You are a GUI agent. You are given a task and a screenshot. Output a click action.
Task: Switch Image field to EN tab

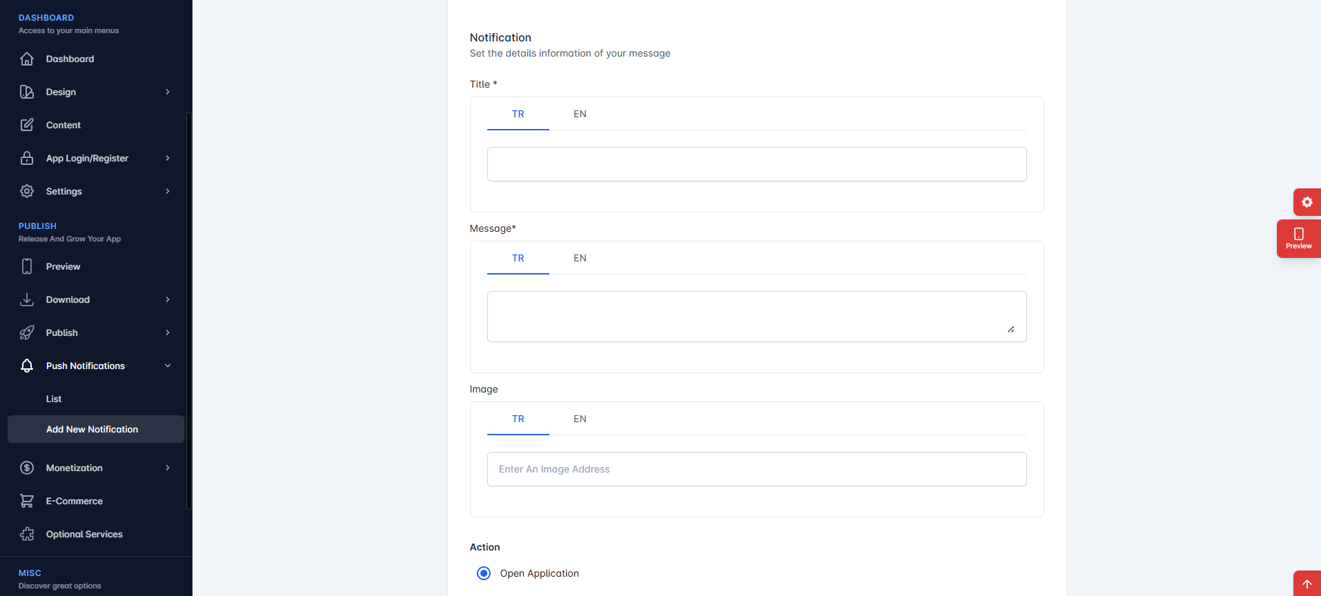[580, 419]
